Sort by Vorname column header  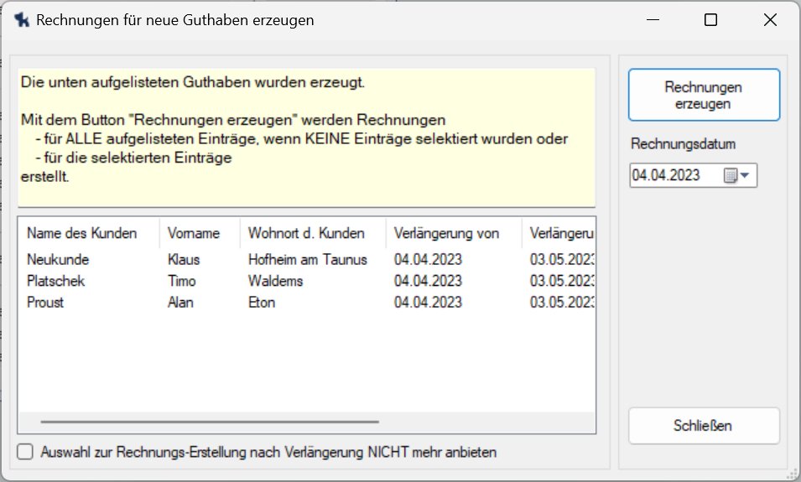pos(194,233)
